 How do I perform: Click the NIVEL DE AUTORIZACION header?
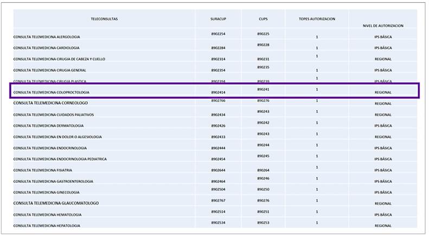point(383,25)
